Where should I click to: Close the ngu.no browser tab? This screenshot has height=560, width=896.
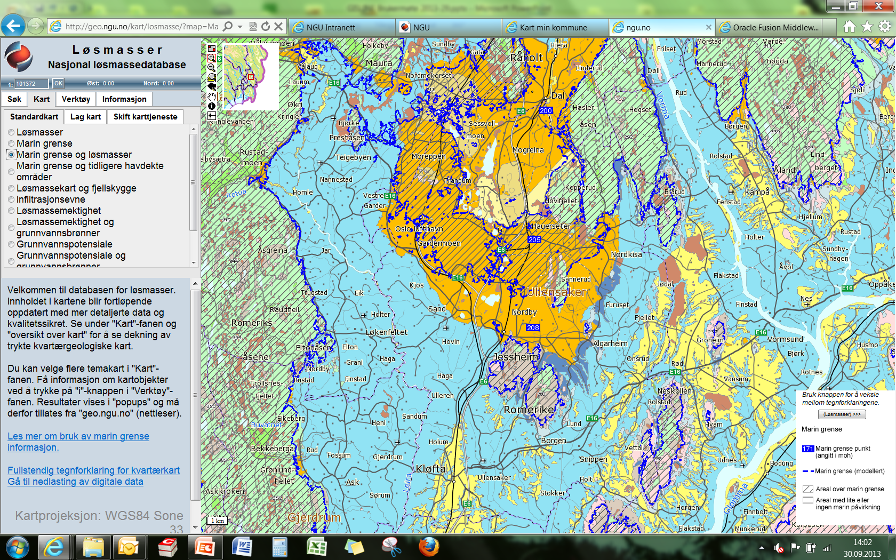tap(708, 27)
